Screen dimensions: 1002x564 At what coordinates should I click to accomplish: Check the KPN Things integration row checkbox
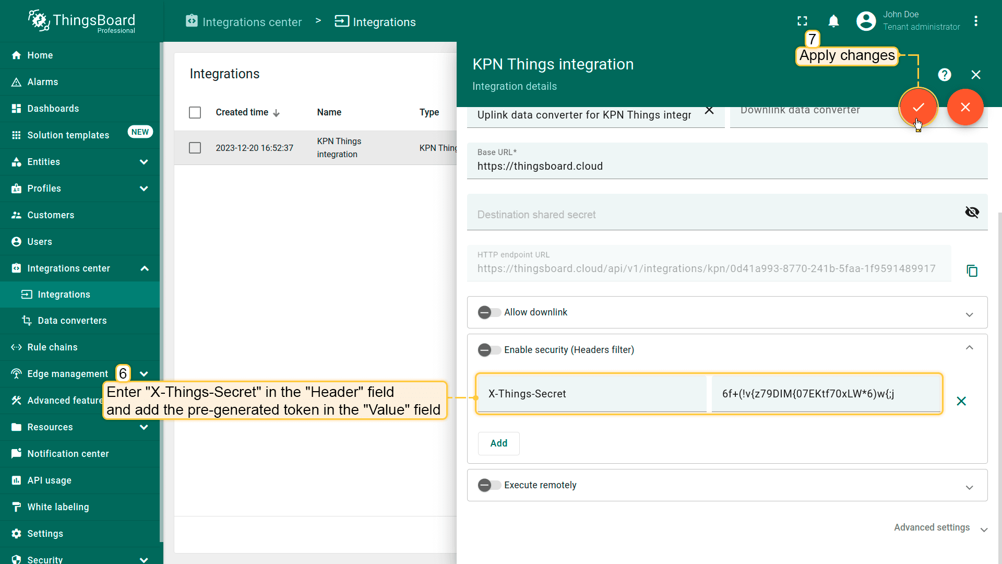[x=195, y=148]
